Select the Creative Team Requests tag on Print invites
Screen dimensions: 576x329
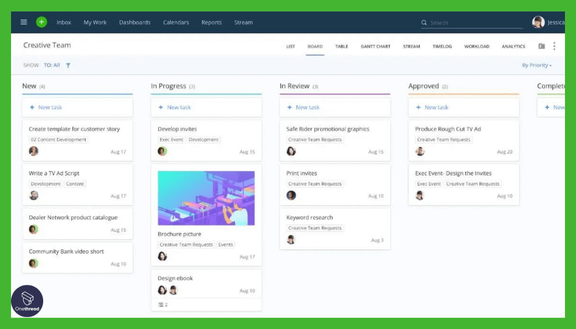coord(315,183)
